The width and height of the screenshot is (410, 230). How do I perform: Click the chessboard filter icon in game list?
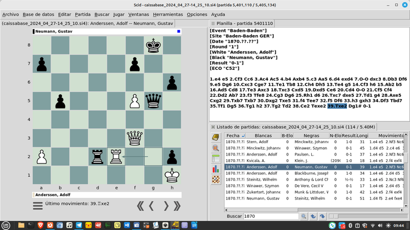[x=216, y=179]
